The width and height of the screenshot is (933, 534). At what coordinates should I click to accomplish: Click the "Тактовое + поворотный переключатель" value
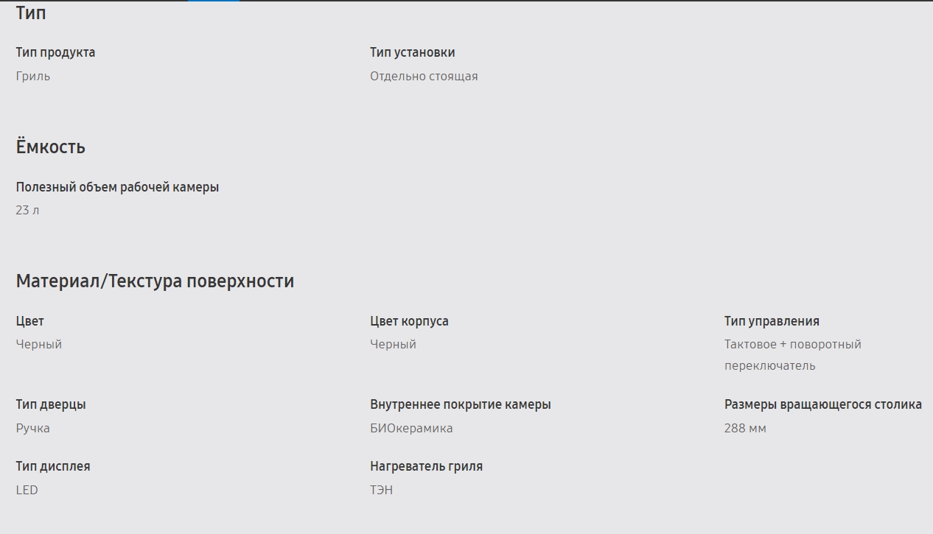coord(792,354)
